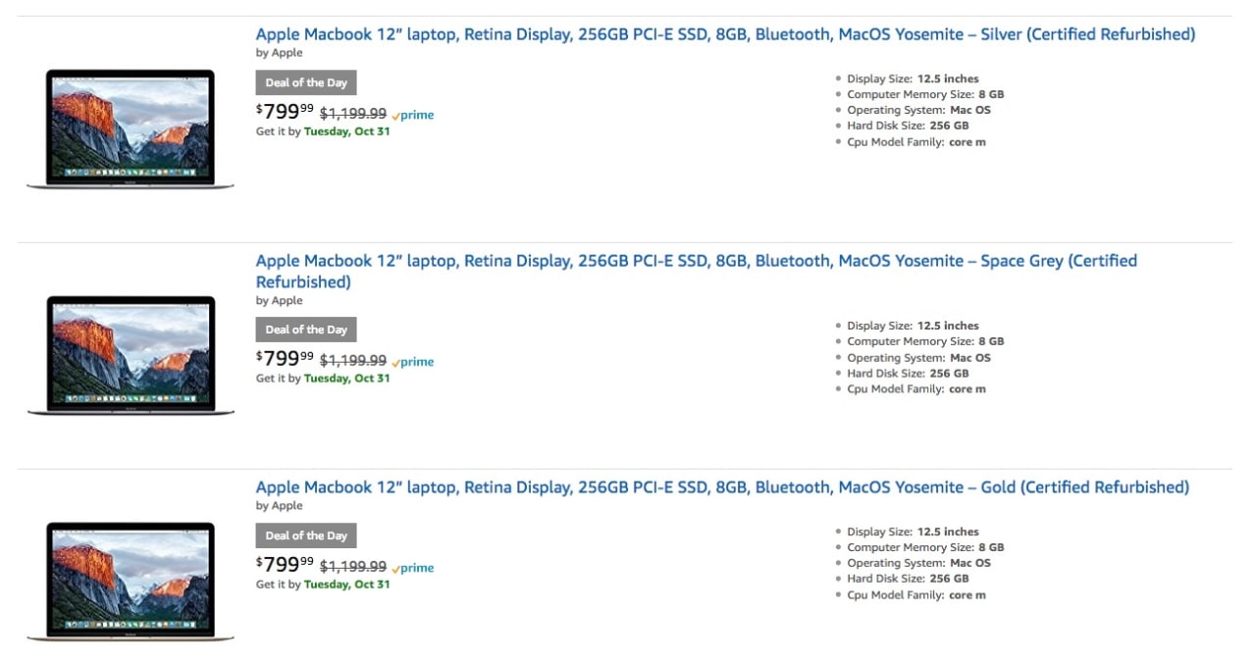The height and width of the screenshot is (661, 1256).
Task: Click Prime badge on Gold MacBook listing
Action: pyautogui.click(x=413, y=568)
